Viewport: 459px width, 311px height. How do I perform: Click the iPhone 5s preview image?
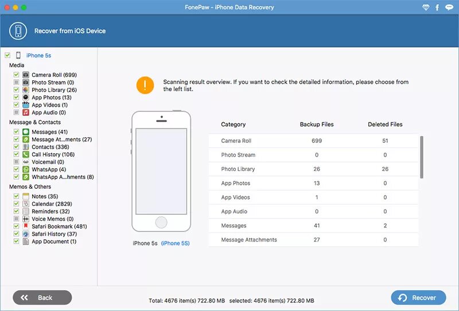pos(161,172)
